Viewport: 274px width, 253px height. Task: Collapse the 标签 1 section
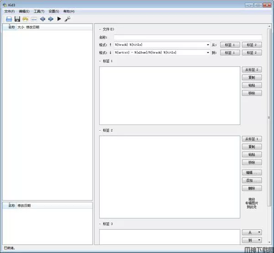(x=100, y=61)
